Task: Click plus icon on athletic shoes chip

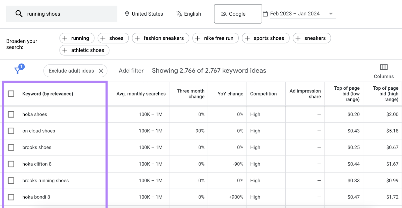Action: coord(65,50)
